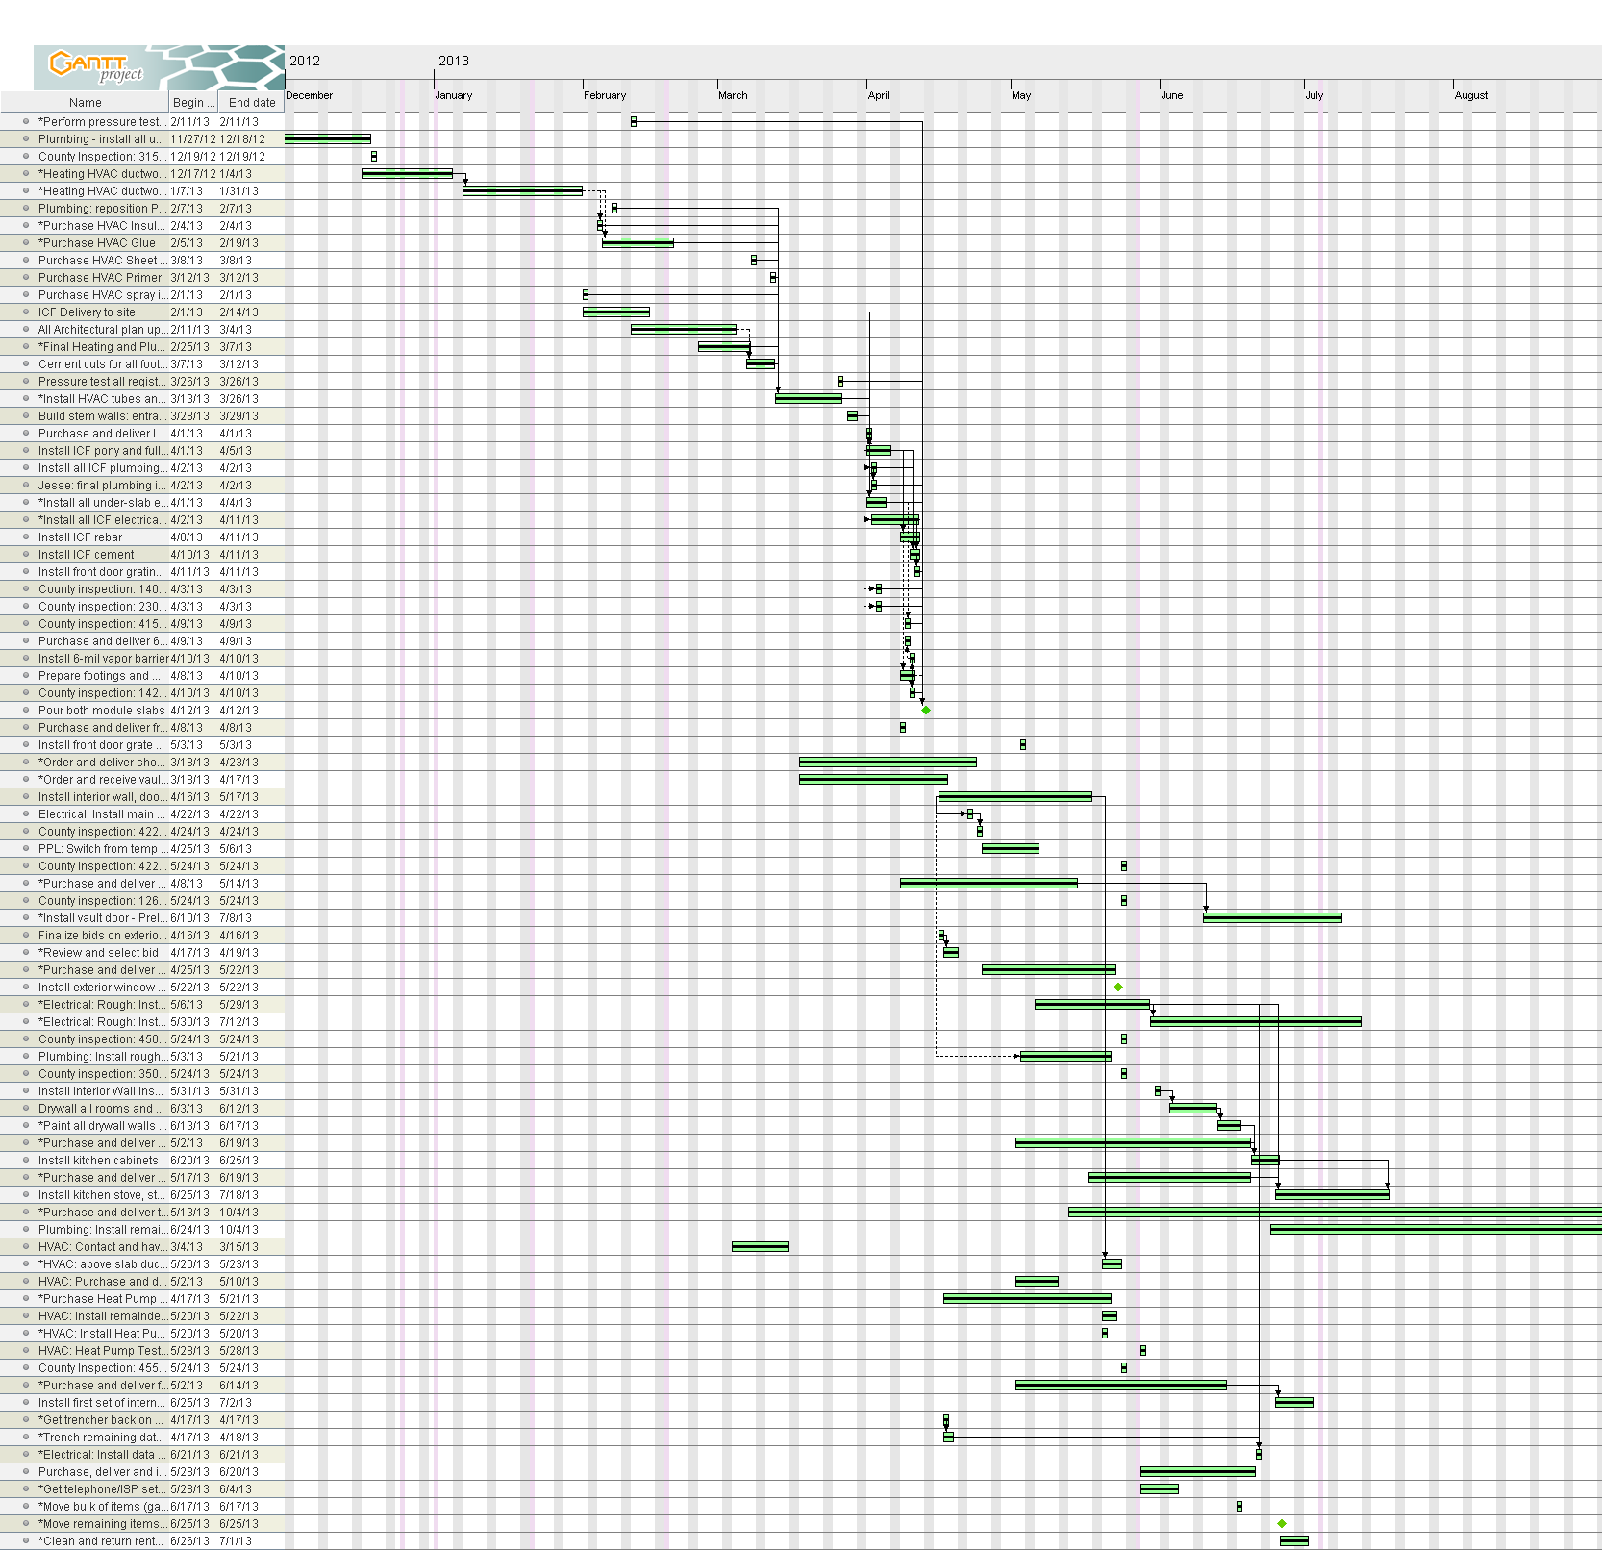Click the July month label in timeline
Viewport: 1602px width, 1550px height.
1314,95
